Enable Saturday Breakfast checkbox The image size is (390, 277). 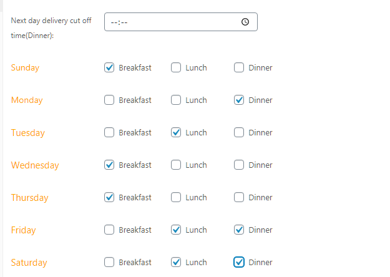pos(109,262)
